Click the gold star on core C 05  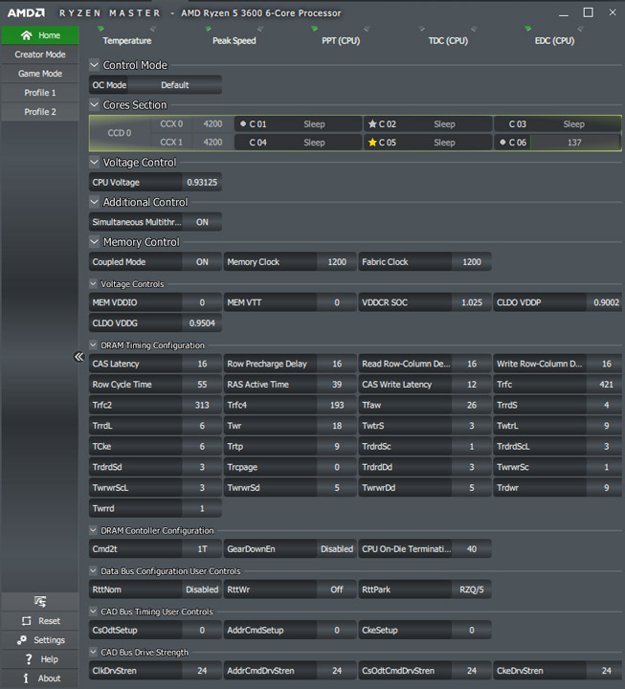[372, 143]
